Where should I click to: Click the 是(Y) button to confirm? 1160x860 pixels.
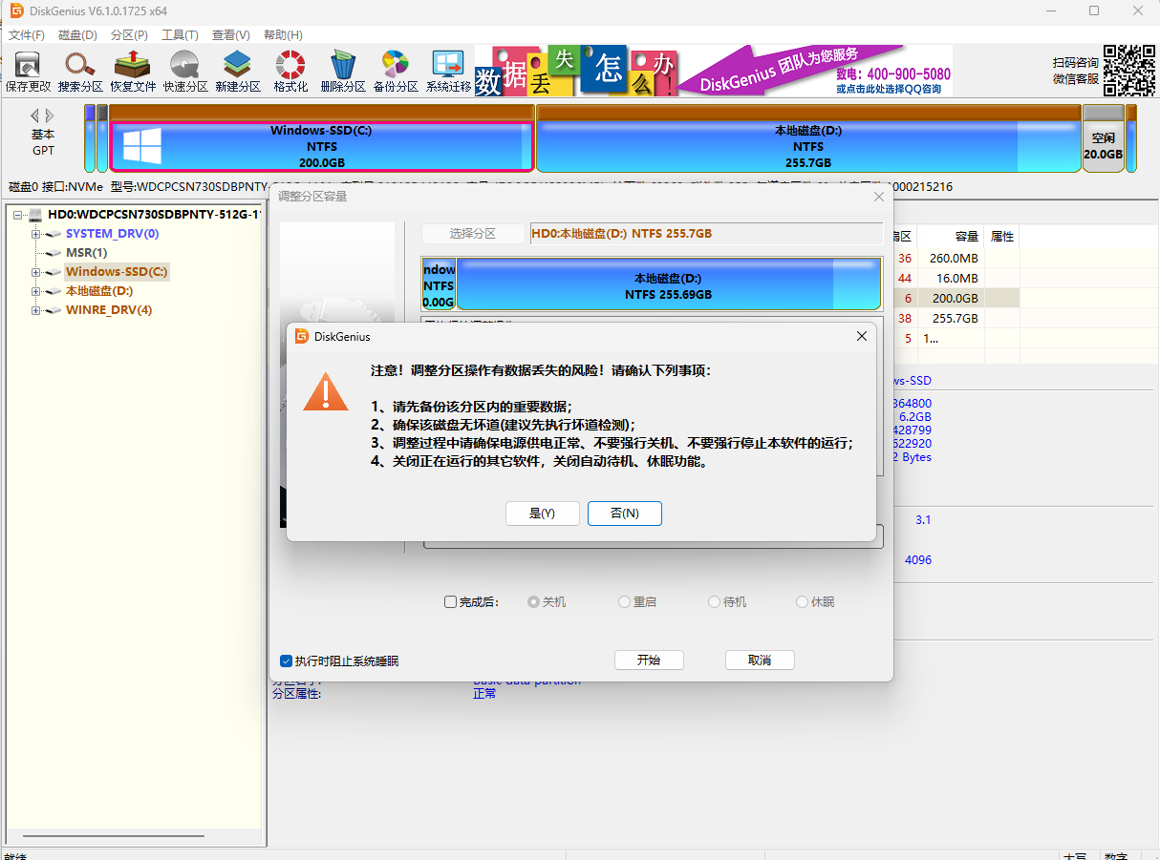(542, 514)
